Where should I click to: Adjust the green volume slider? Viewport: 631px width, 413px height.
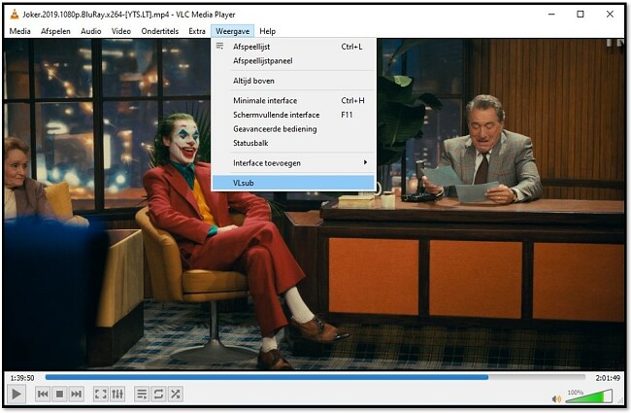tap(588, 396)
